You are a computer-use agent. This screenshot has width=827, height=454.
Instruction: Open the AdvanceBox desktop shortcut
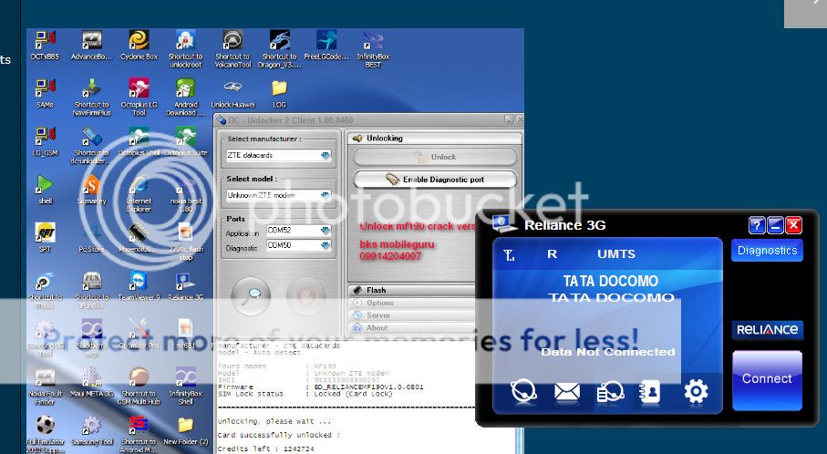92,46
